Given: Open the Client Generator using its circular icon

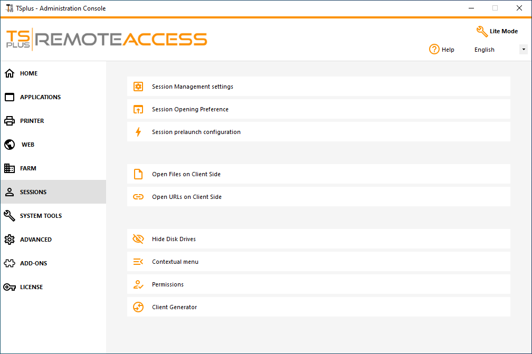Looking at the screenshot, I should tap(138, 307).
